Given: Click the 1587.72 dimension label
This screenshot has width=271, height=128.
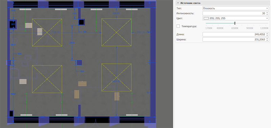Looking at the screenshot, I should pos(141,32).
